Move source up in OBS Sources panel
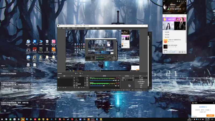Screen dimensions: 215x121 tap(81, 88)
